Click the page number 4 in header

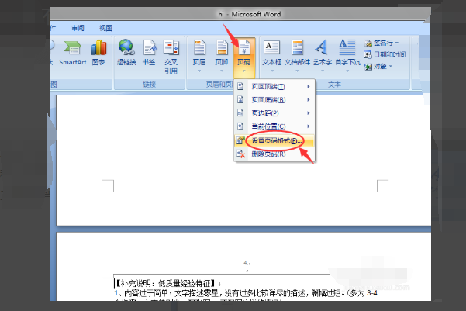tap(246, 263)
